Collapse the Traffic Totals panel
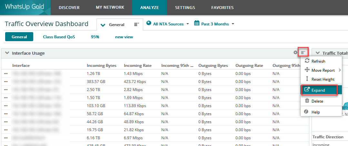348x146 pixels. point(318,53)
